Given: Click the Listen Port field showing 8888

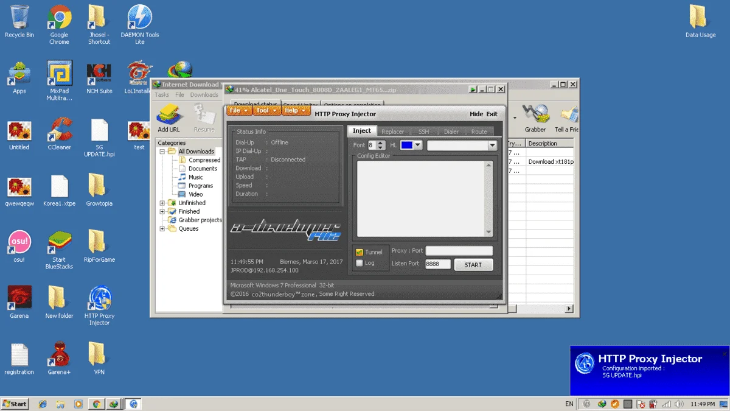Looking at the screenshot, I should [438, 264].
